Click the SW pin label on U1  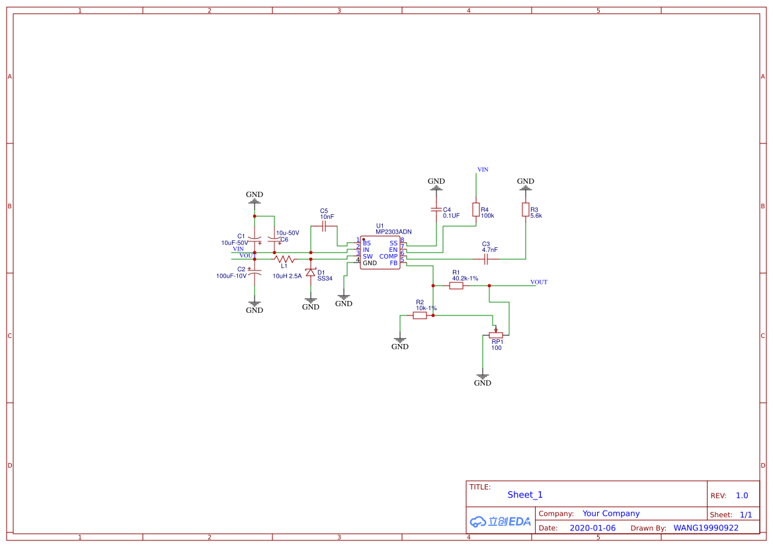coord(368,257)
